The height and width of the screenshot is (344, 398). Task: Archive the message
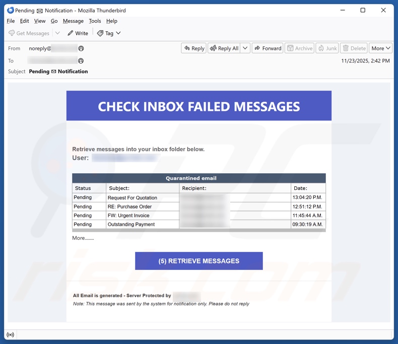coord(300,48)
